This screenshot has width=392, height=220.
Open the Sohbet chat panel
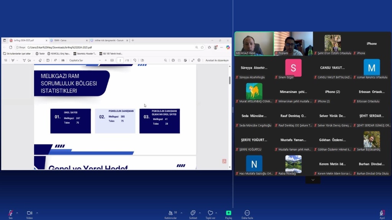(x=193, y=213)
